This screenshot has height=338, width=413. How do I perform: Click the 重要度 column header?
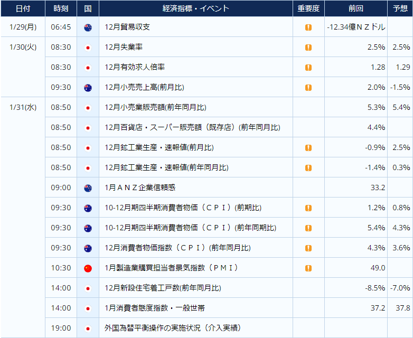[308, 8]
